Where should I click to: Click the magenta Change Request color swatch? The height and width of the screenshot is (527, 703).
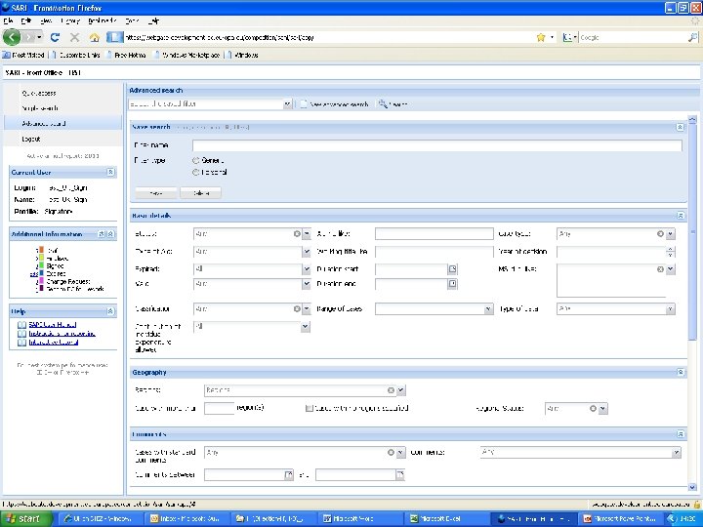pyautogui.click(x=41, y=281)
